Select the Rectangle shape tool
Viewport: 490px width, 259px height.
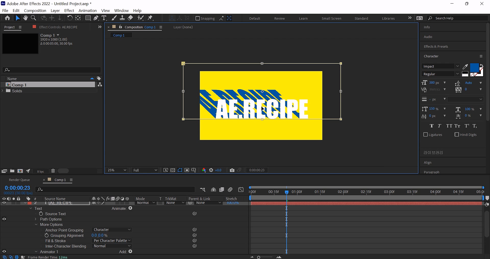(88, 18)
